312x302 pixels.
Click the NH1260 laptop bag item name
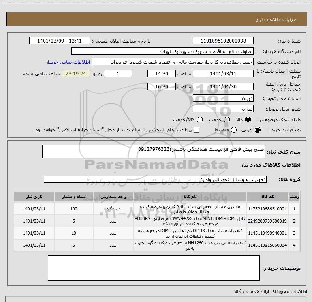coord(190,246)
